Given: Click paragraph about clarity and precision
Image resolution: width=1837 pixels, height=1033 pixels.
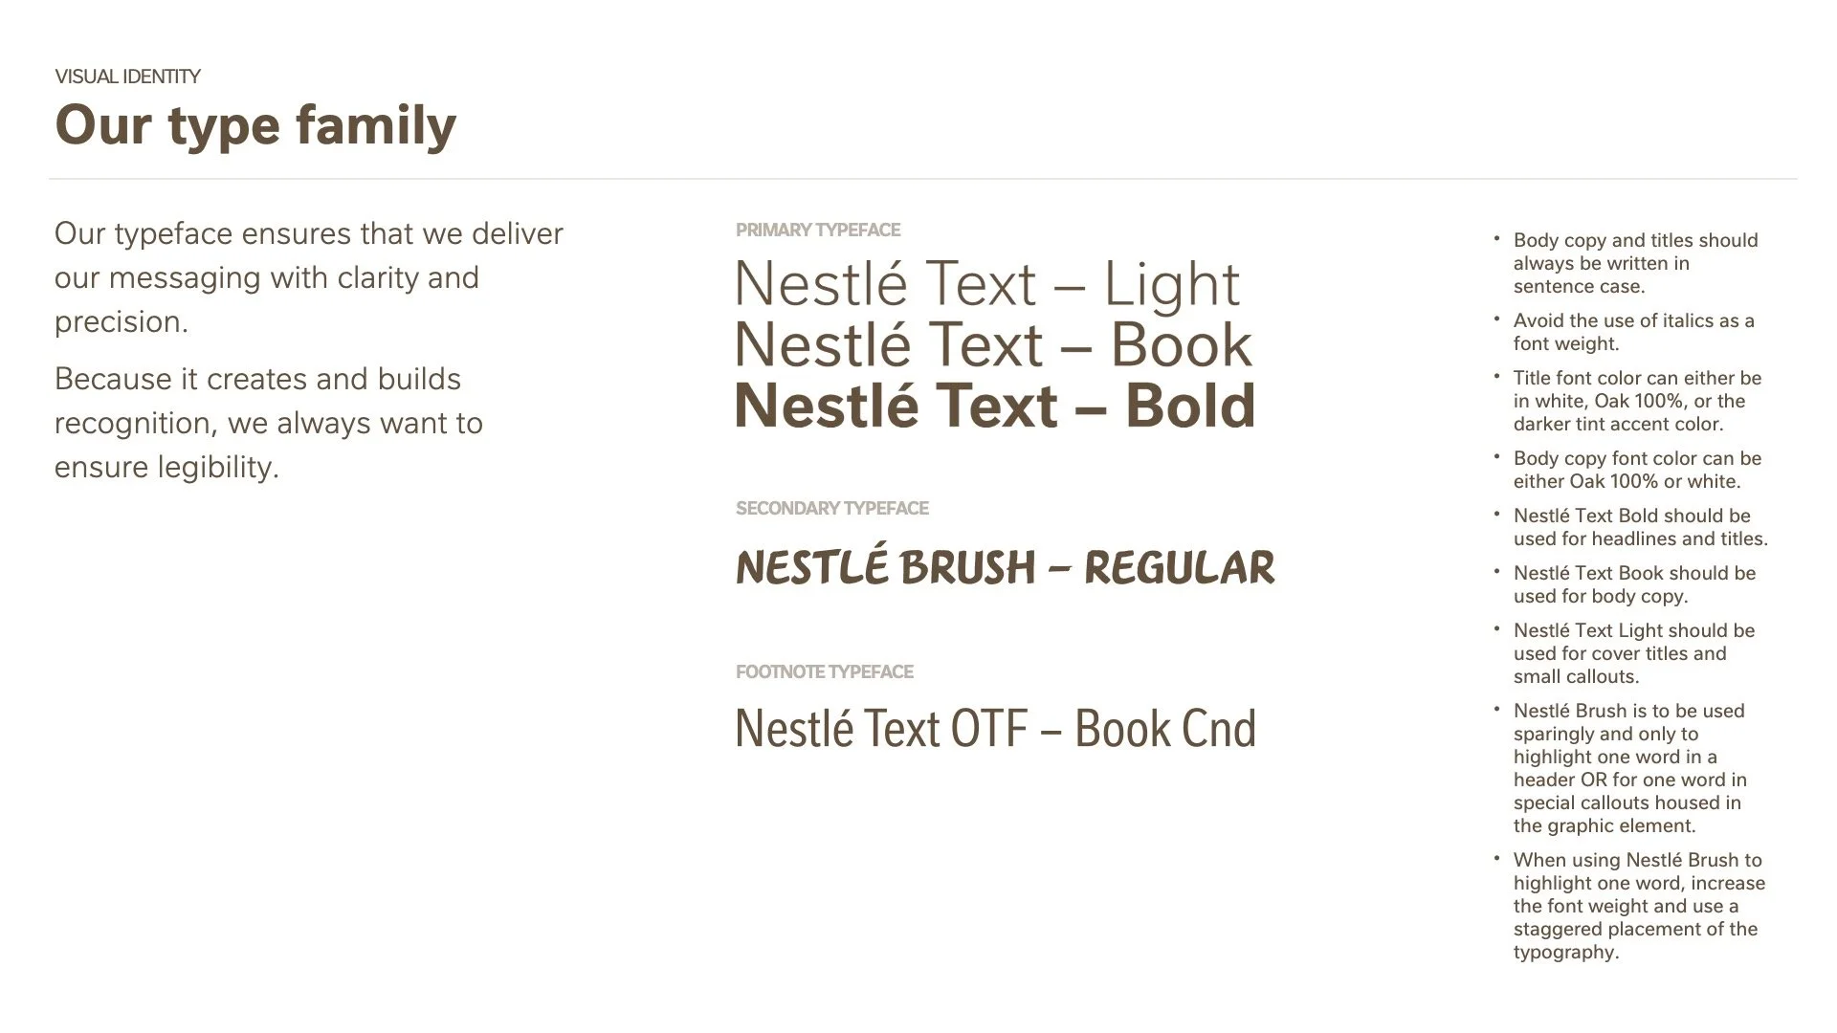Looking at the screenshot, I should 309,277.
